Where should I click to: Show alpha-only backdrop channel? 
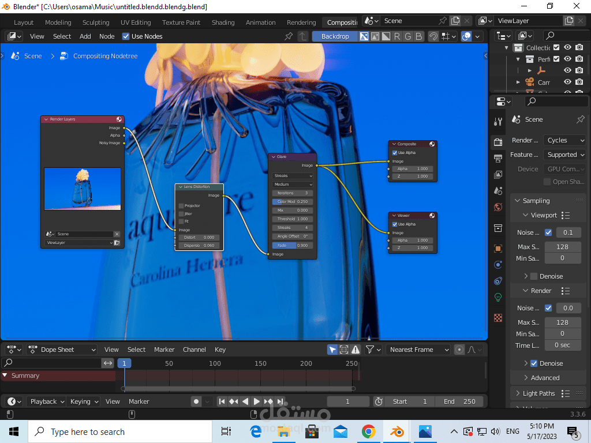(x=386, y=36)
